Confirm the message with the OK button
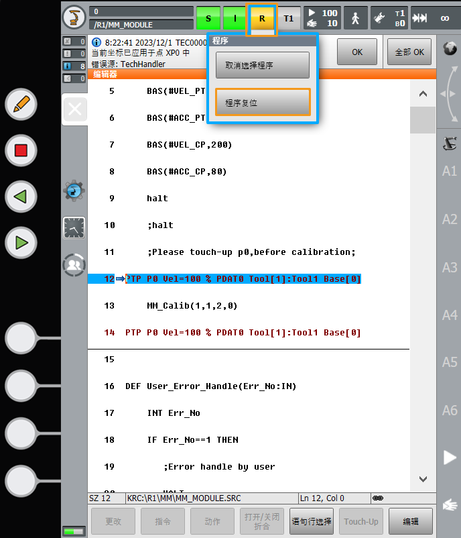Screen dimensions: 461x538 (x=357, y=52)
